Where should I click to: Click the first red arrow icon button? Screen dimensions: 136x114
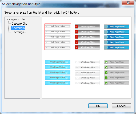(x=76, y=27)
